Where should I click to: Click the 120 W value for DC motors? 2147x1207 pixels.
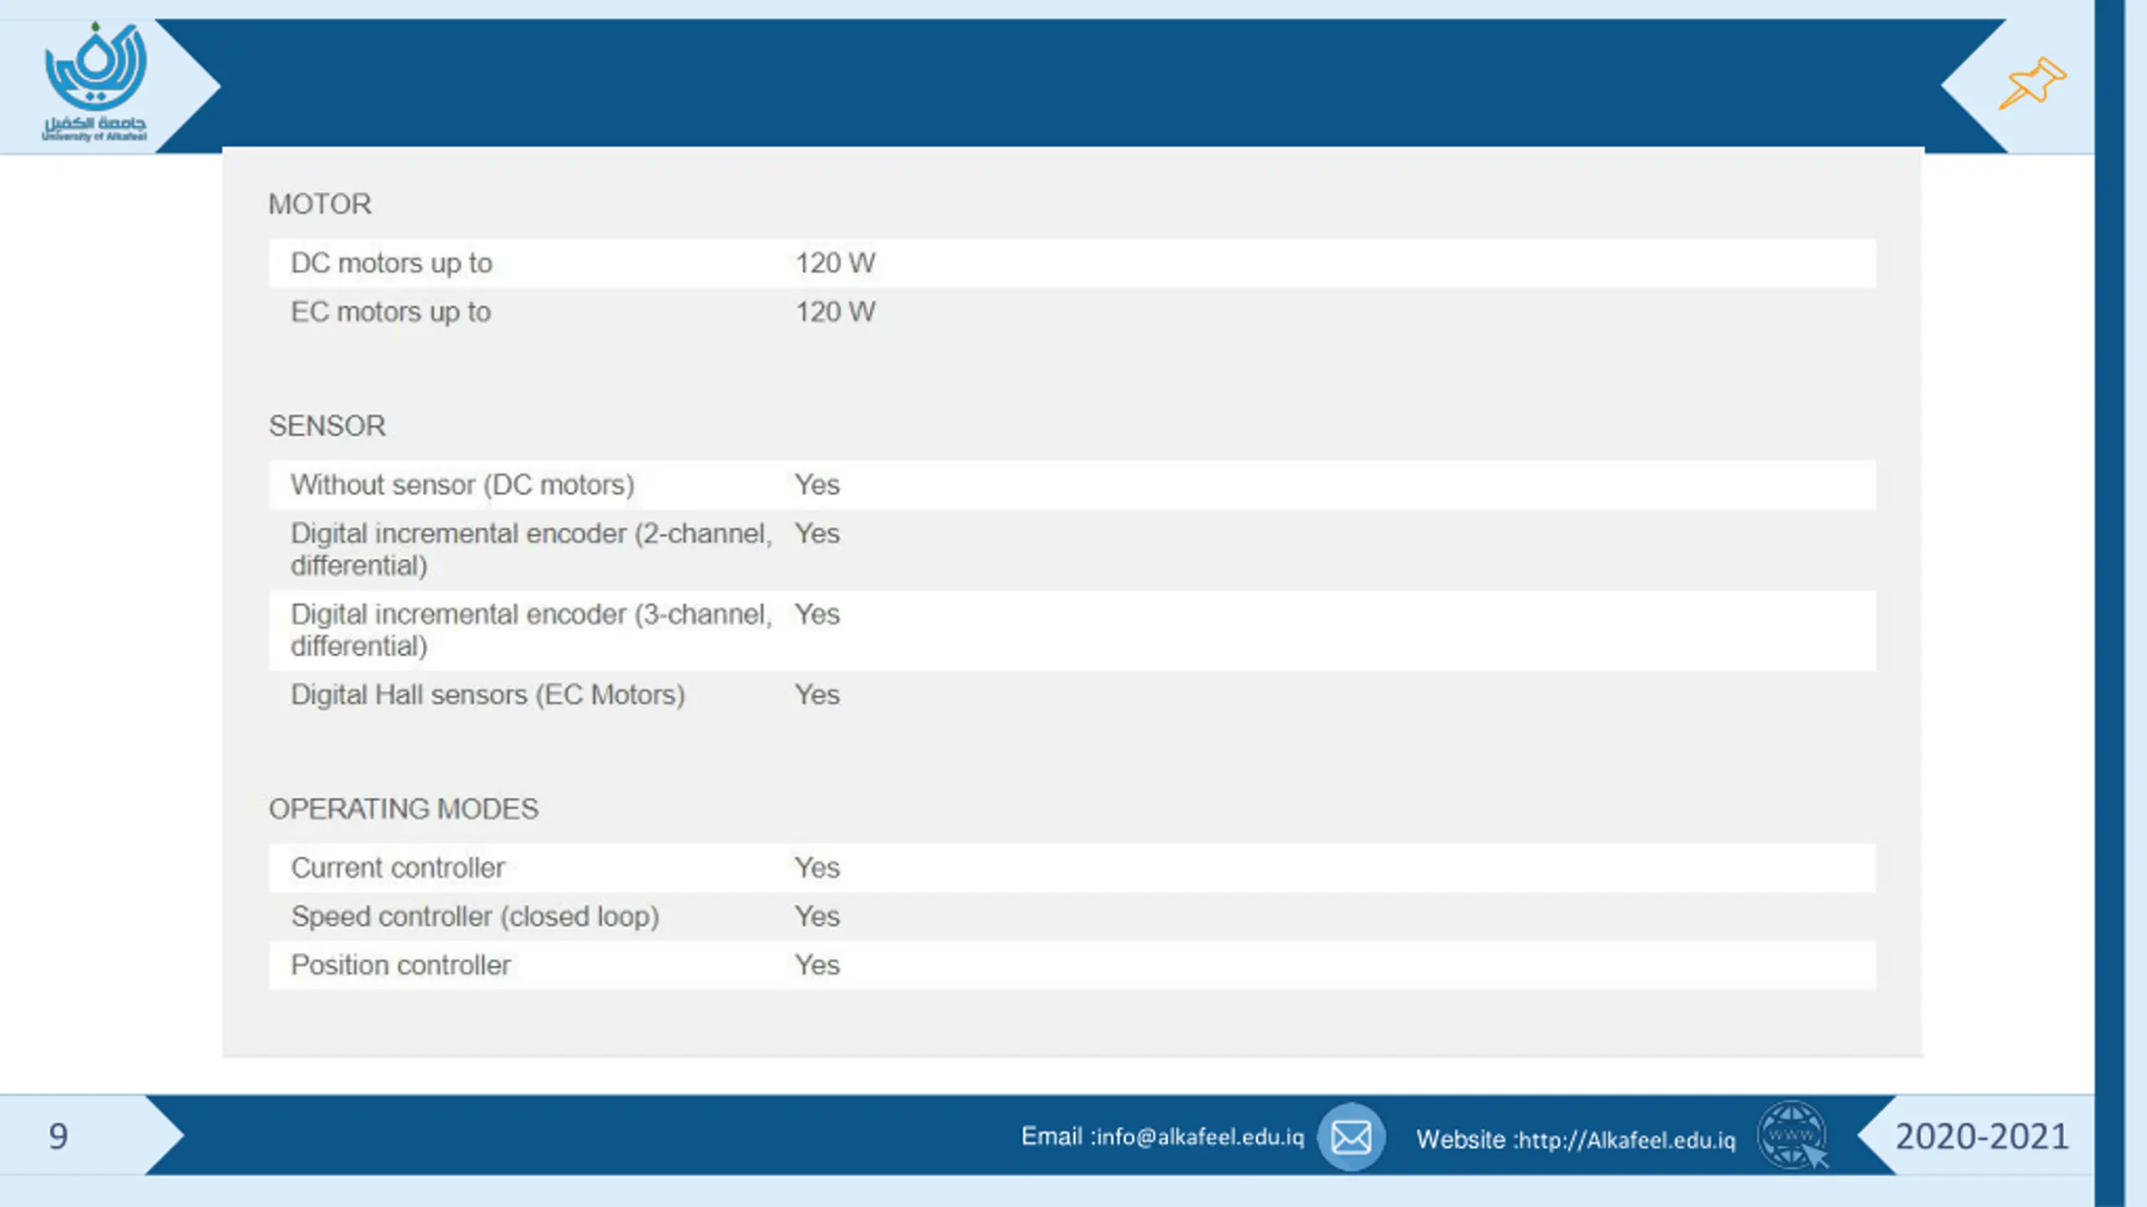coord(835,263)
